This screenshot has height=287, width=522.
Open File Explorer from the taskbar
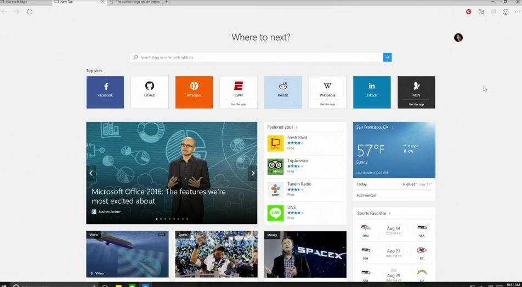pos(118,285)
